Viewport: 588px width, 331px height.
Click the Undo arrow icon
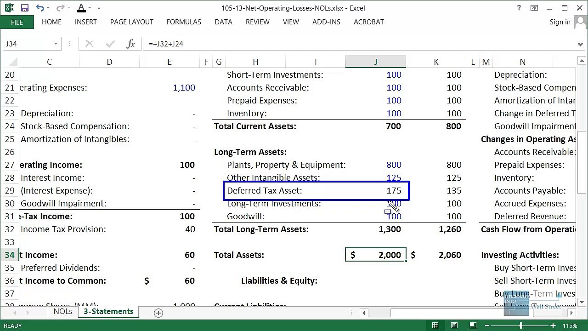[x=40, y=8]
